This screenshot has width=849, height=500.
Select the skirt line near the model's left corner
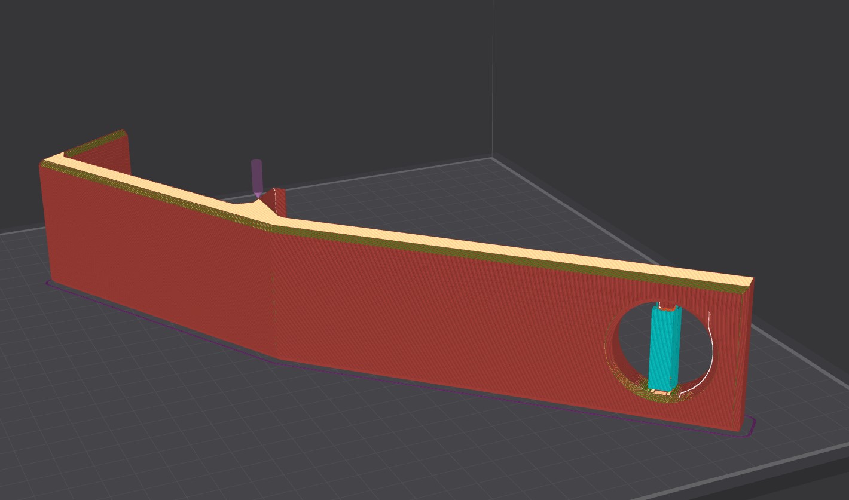coord(49,283)
